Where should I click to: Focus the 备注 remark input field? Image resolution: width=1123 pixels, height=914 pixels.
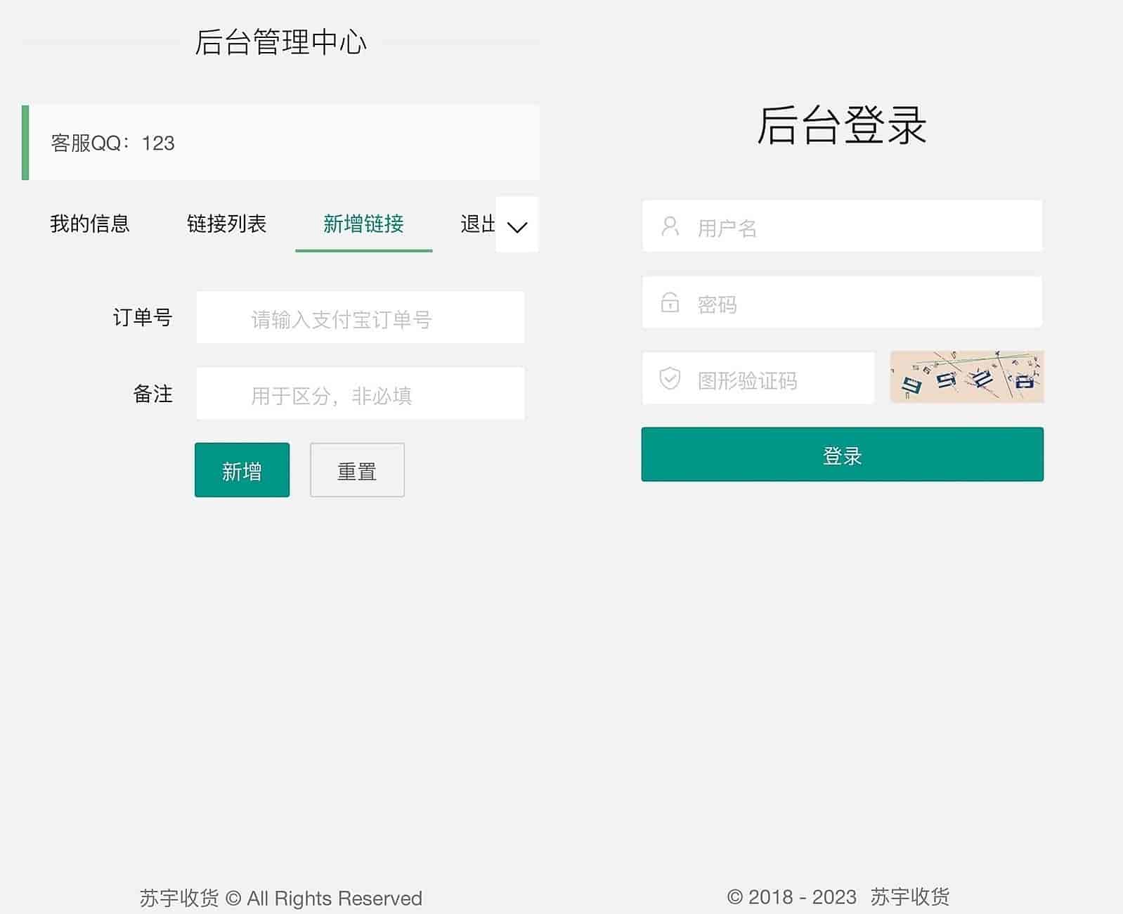tap(360, 394)
